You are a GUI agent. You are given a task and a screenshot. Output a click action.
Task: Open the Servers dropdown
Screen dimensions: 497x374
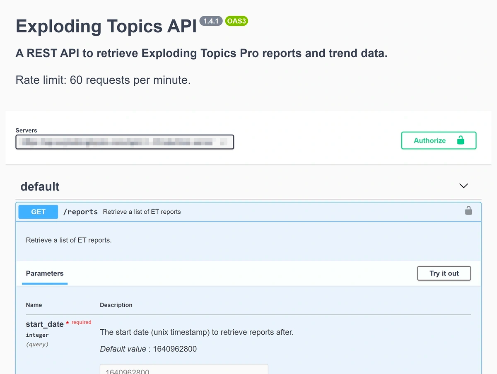[125, 142]
